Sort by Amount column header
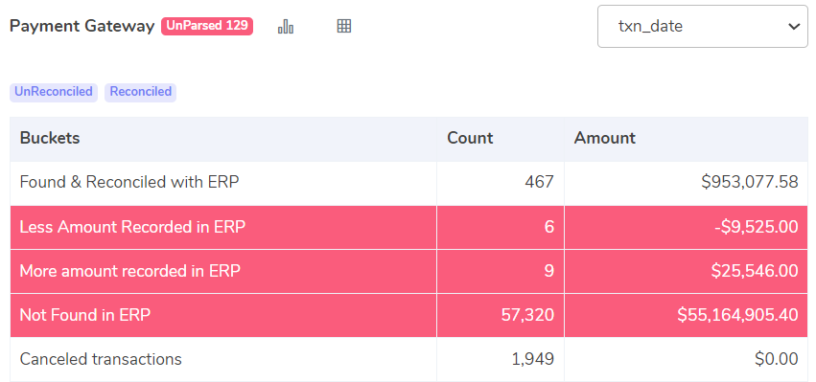 click(605, 138)
